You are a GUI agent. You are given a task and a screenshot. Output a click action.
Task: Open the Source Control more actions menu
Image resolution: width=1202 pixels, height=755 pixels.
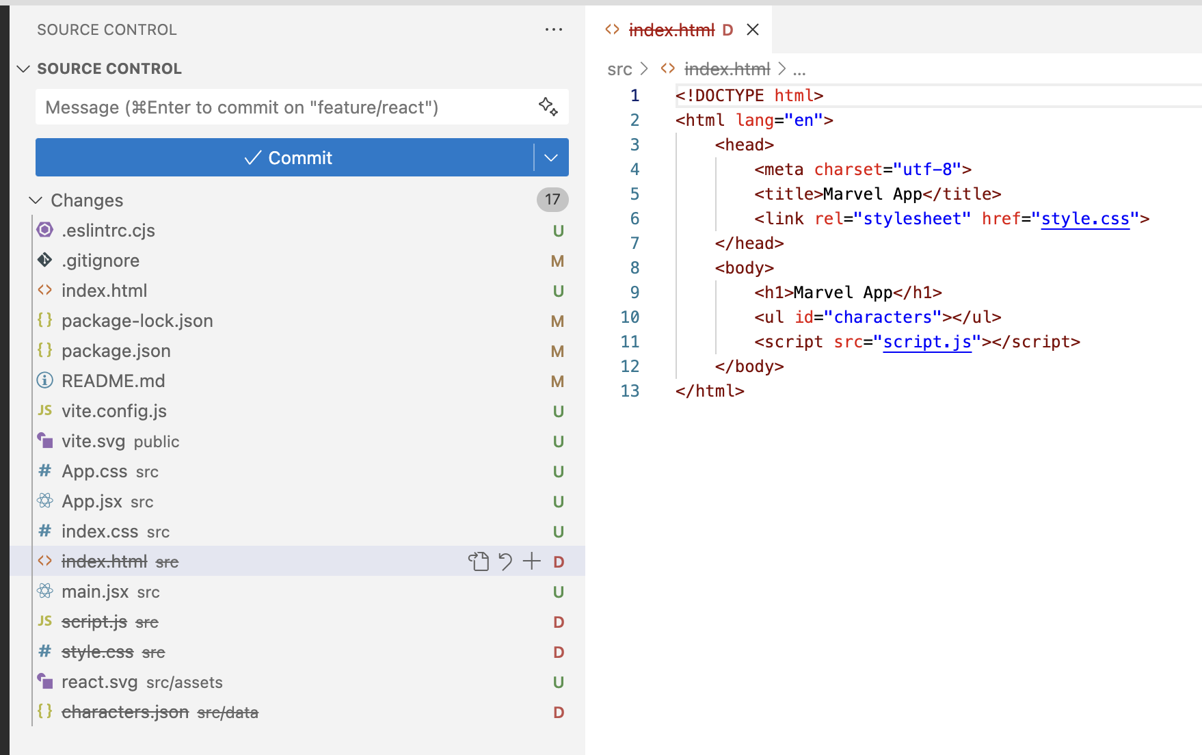pyautogui.click(x=554, y=29)
